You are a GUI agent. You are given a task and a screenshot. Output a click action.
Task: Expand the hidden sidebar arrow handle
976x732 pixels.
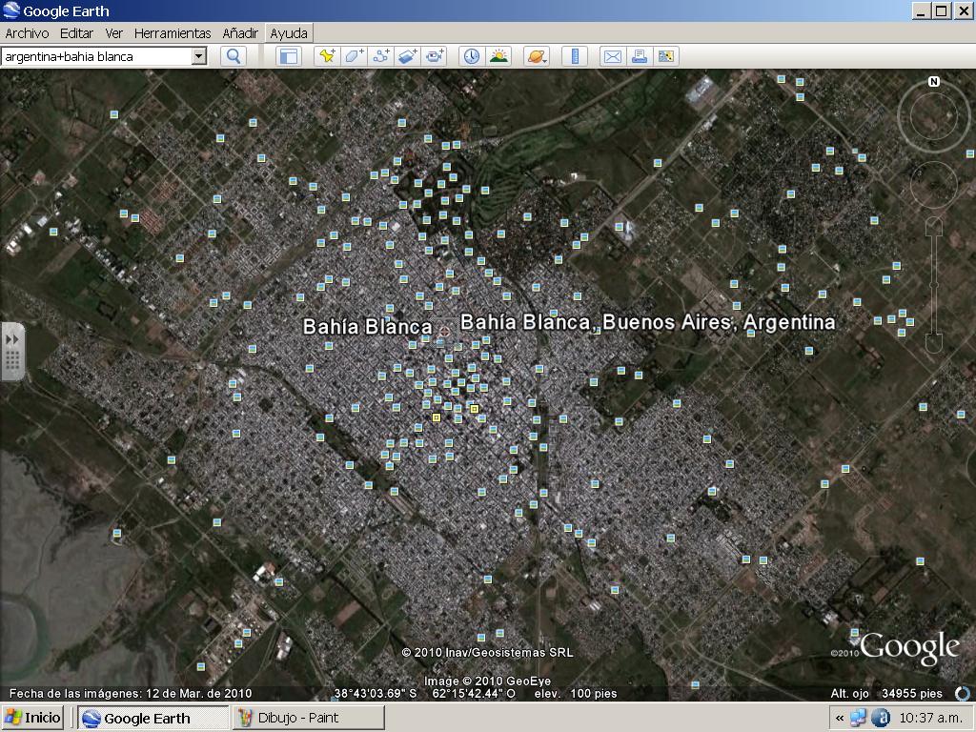pos(12,352)
